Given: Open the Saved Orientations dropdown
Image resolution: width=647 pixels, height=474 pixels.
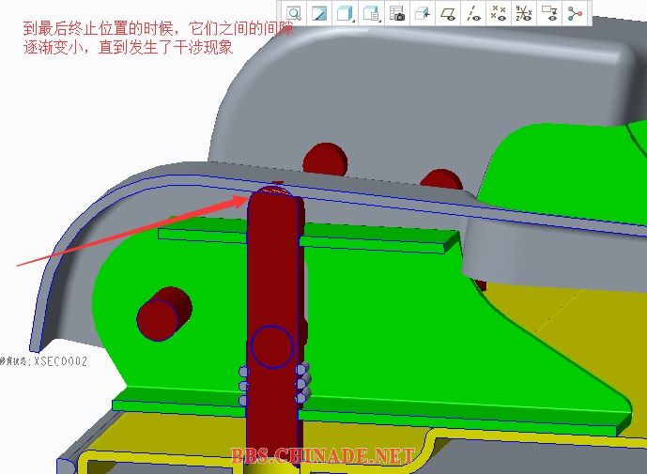Looking at the screenshot, I should (x=371, y=13).
